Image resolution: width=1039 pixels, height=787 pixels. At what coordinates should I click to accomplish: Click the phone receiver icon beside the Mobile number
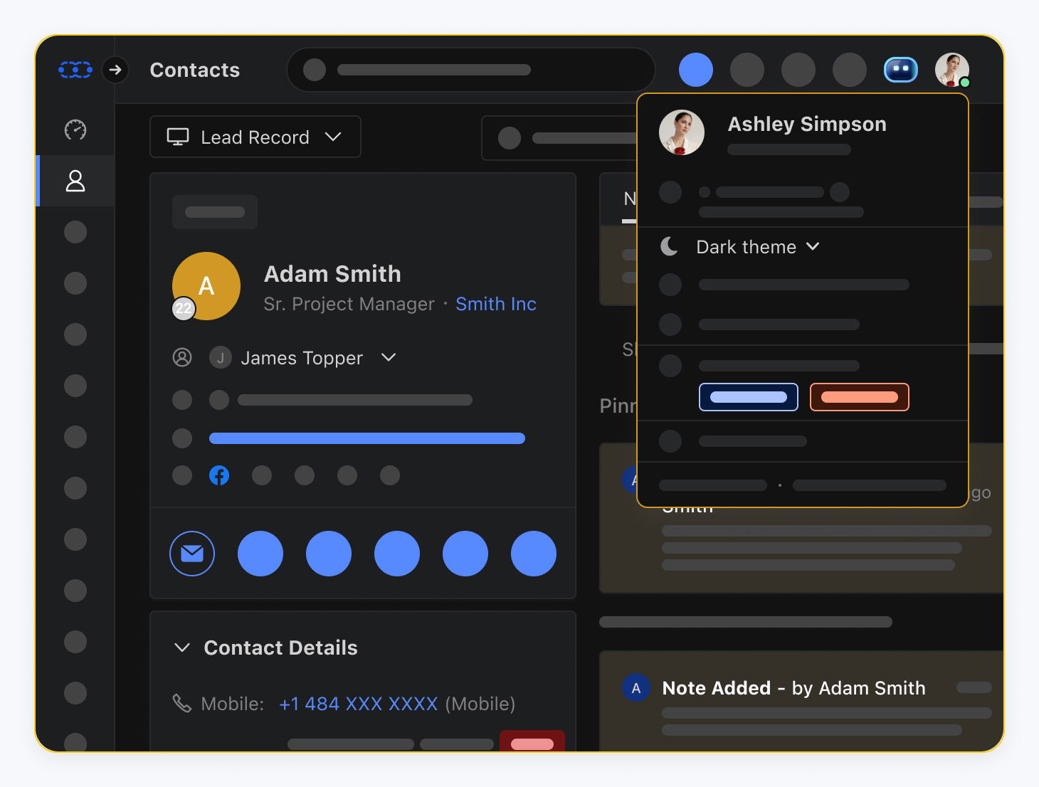point(182,703)
